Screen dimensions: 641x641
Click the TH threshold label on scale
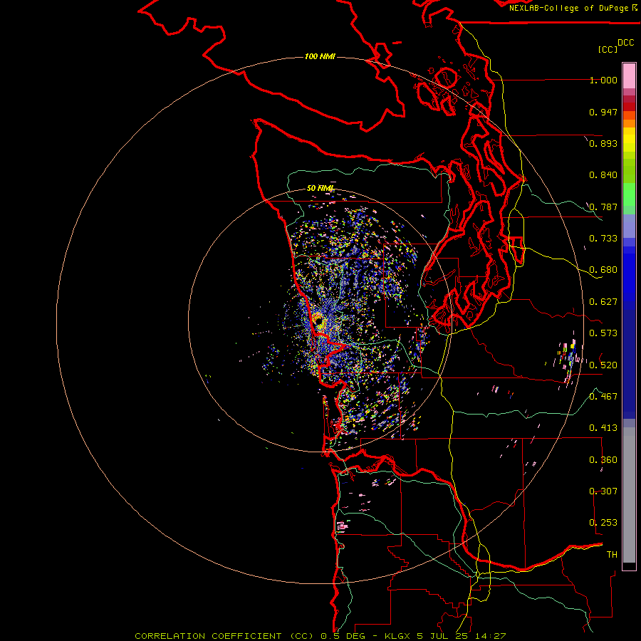[x=612, y=555]
